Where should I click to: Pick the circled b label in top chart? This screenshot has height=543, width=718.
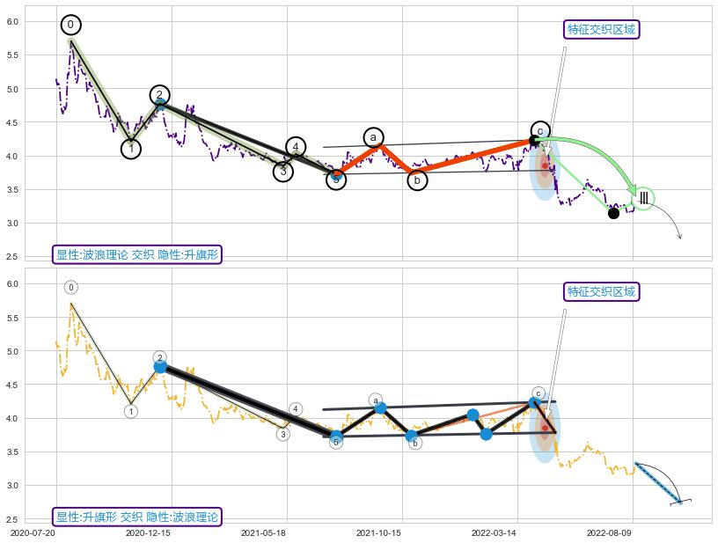tap(417, 180)
